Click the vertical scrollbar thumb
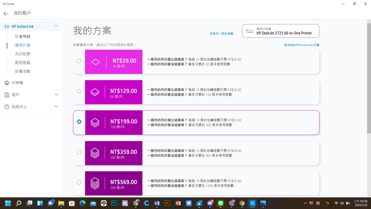371x209 pixels. click(369, 78)
